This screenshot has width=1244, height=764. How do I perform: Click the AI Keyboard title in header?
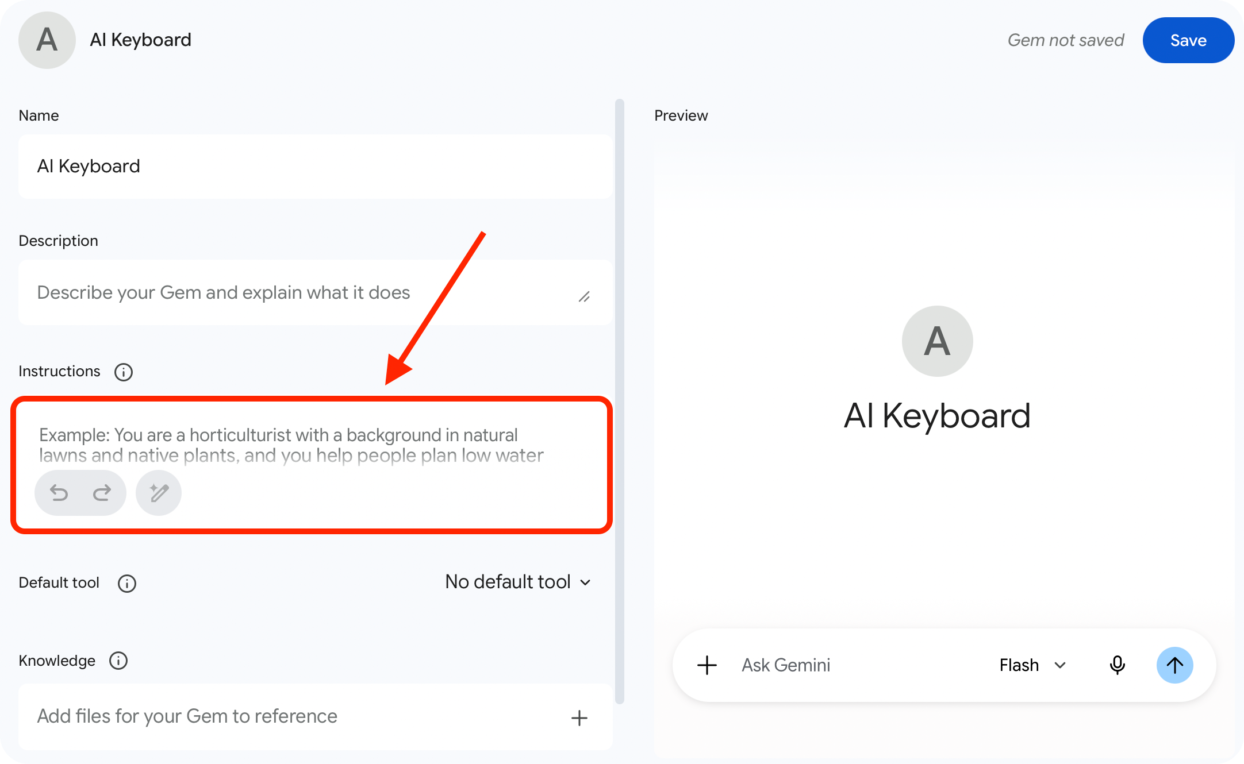click(140, 40)
